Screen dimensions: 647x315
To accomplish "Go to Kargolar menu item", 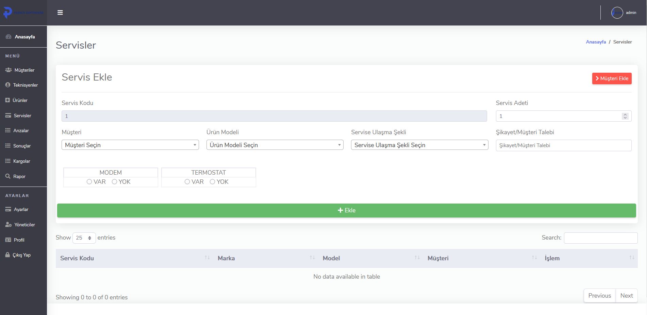I will click(21, 161).
